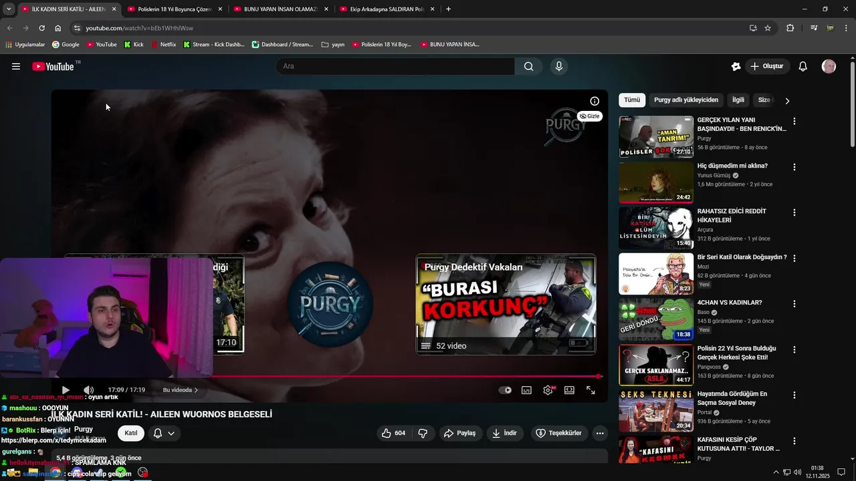Expand the notification bell dropdown beside Katıl

click(164, 433)
